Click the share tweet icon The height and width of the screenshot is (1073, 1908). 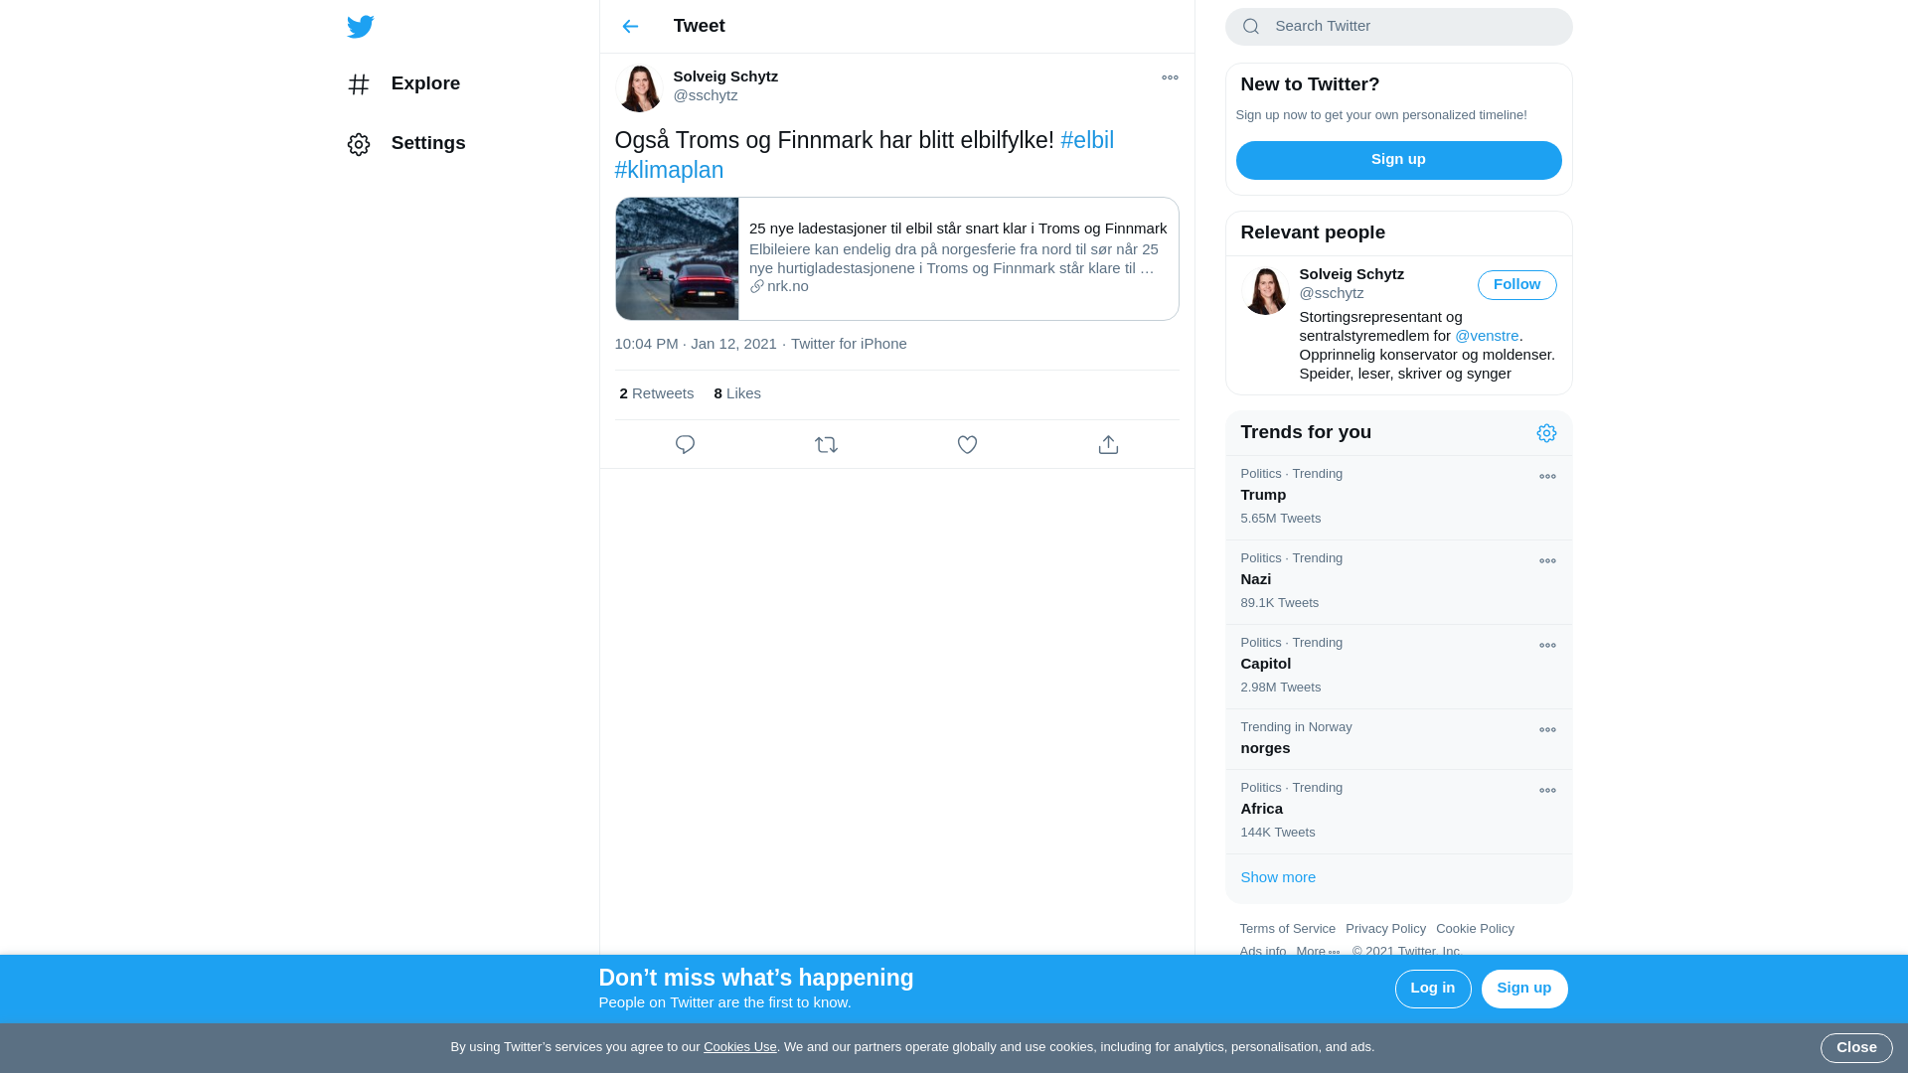click(1108, 445)
